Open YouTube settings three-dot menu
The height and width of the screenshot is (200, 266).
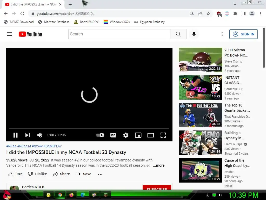coord(222,34)
